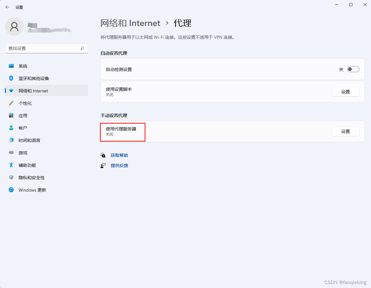Open 个性化 settings from sidebar
The image size is (371, 288).
(47, 103)
